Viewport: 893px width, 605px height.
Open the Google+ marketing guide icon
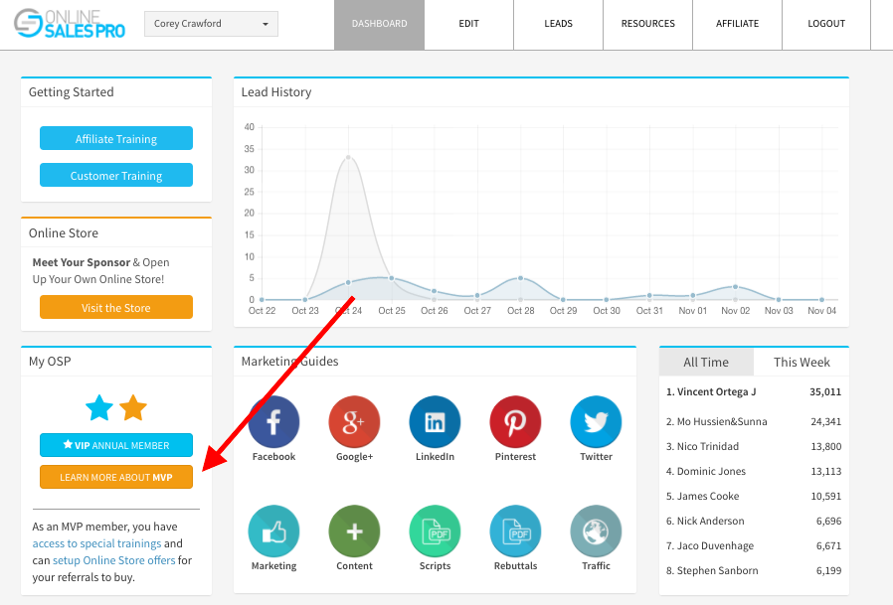click(x=354, y=422)
